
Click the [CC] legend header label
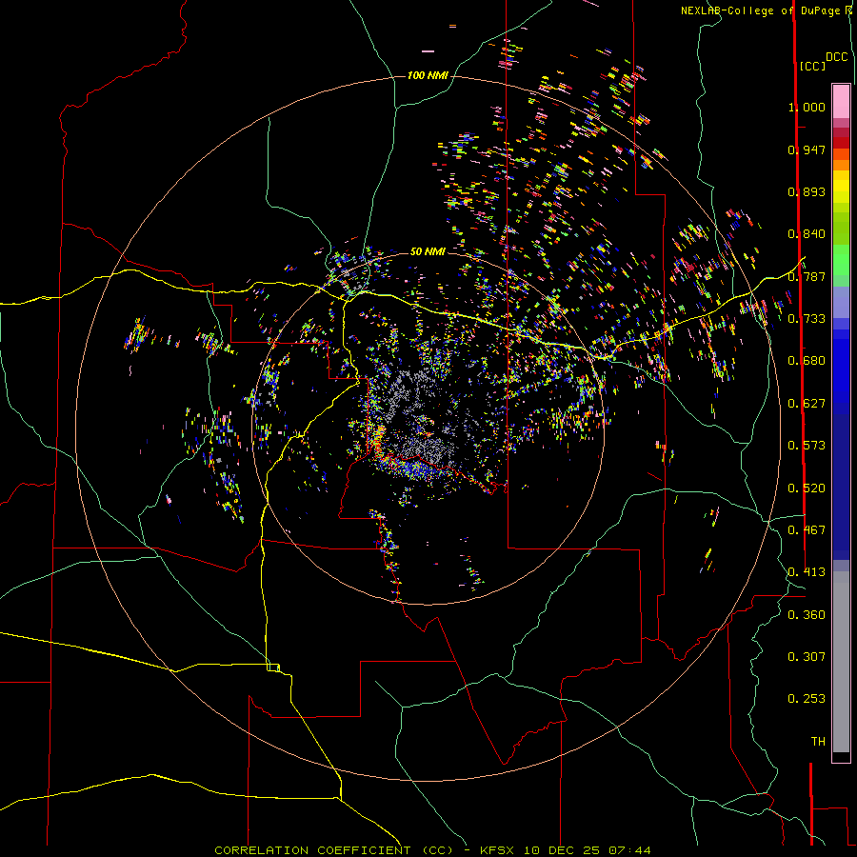point(811,66)
